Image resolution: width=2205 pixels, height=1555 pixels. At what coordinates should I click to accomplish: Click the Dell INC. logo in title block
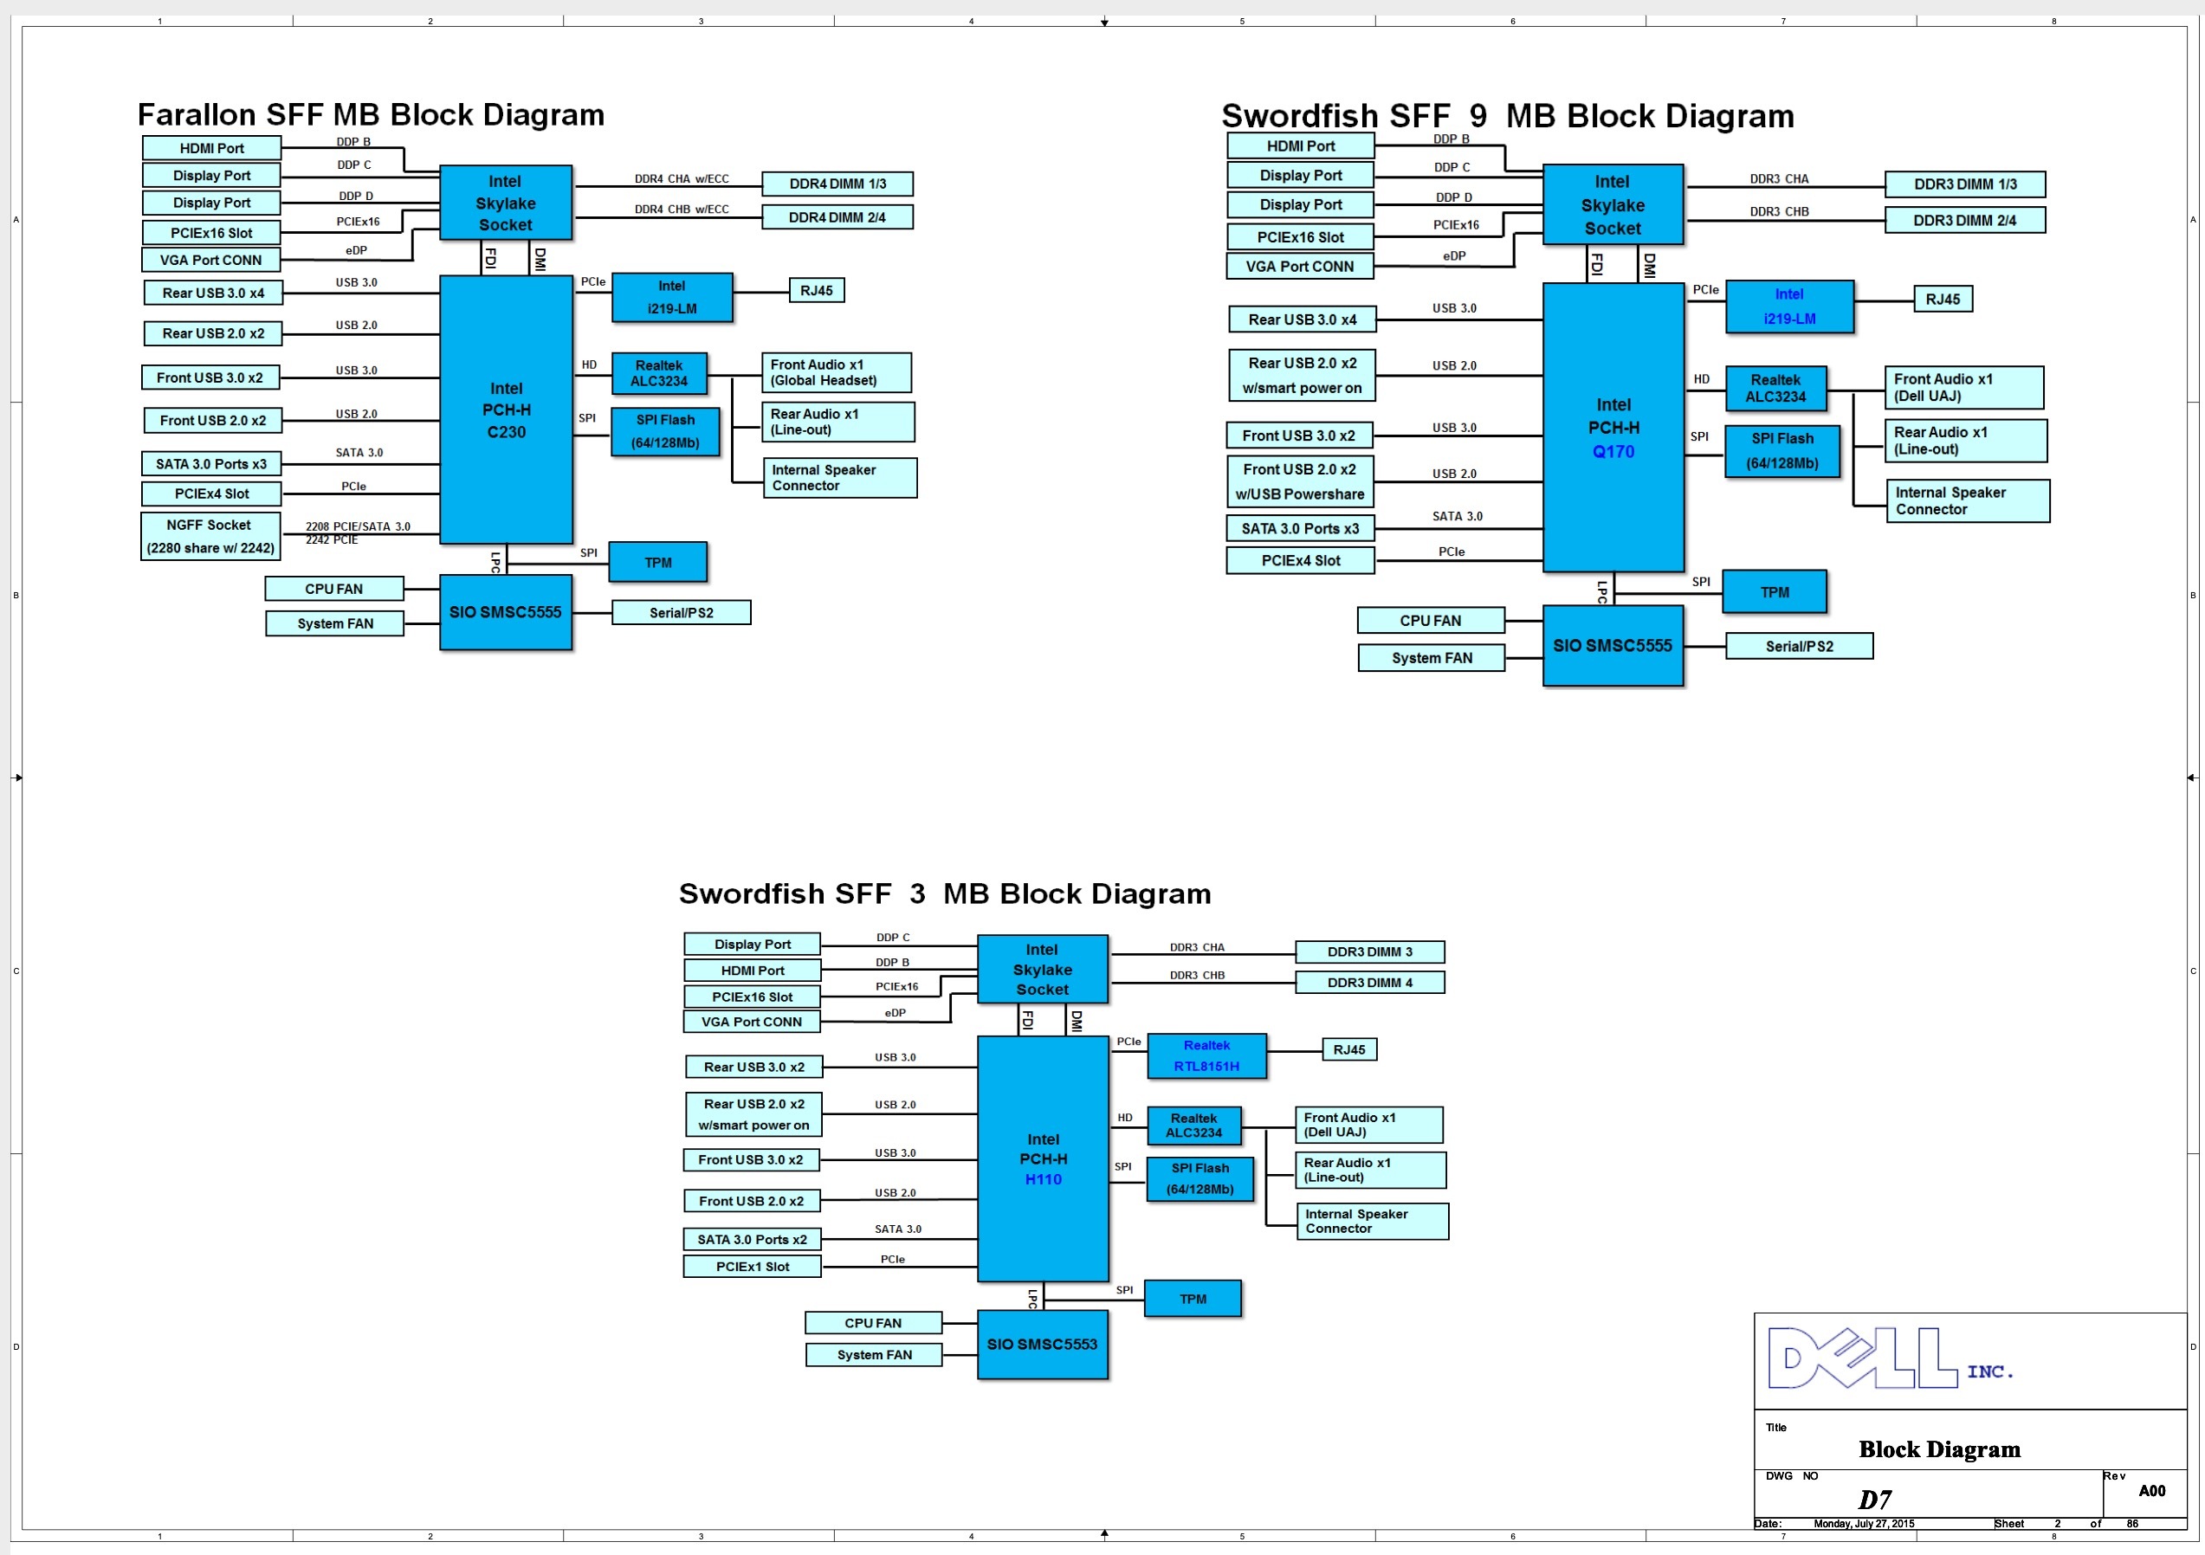tap(1890, 1359)
